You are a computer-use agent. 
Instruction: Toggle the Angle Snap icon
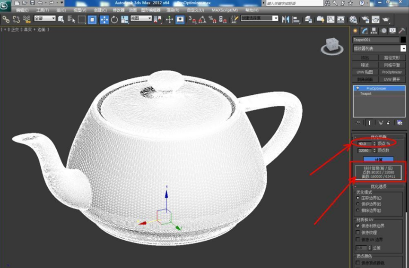[202, 19]
